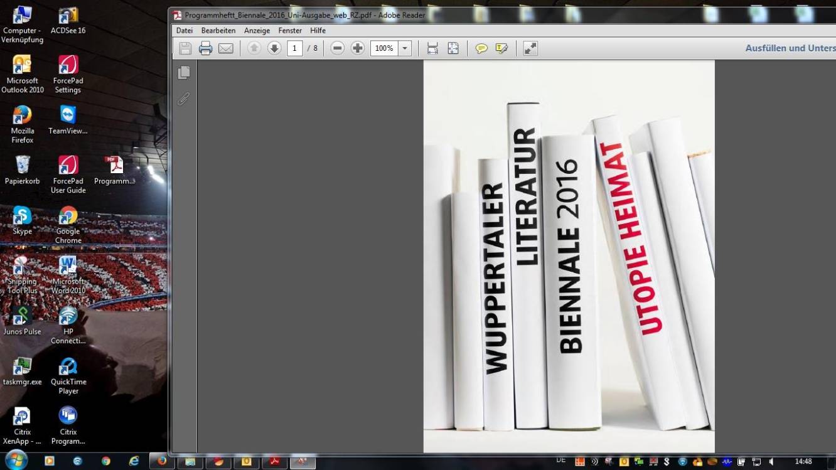836x470 pixels.
Task: Click the page number input field
Action: [294, 48]
